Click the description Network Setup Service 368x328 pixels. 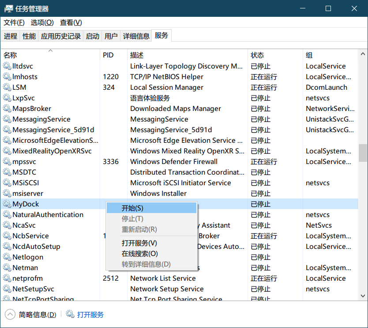[167, 289]
